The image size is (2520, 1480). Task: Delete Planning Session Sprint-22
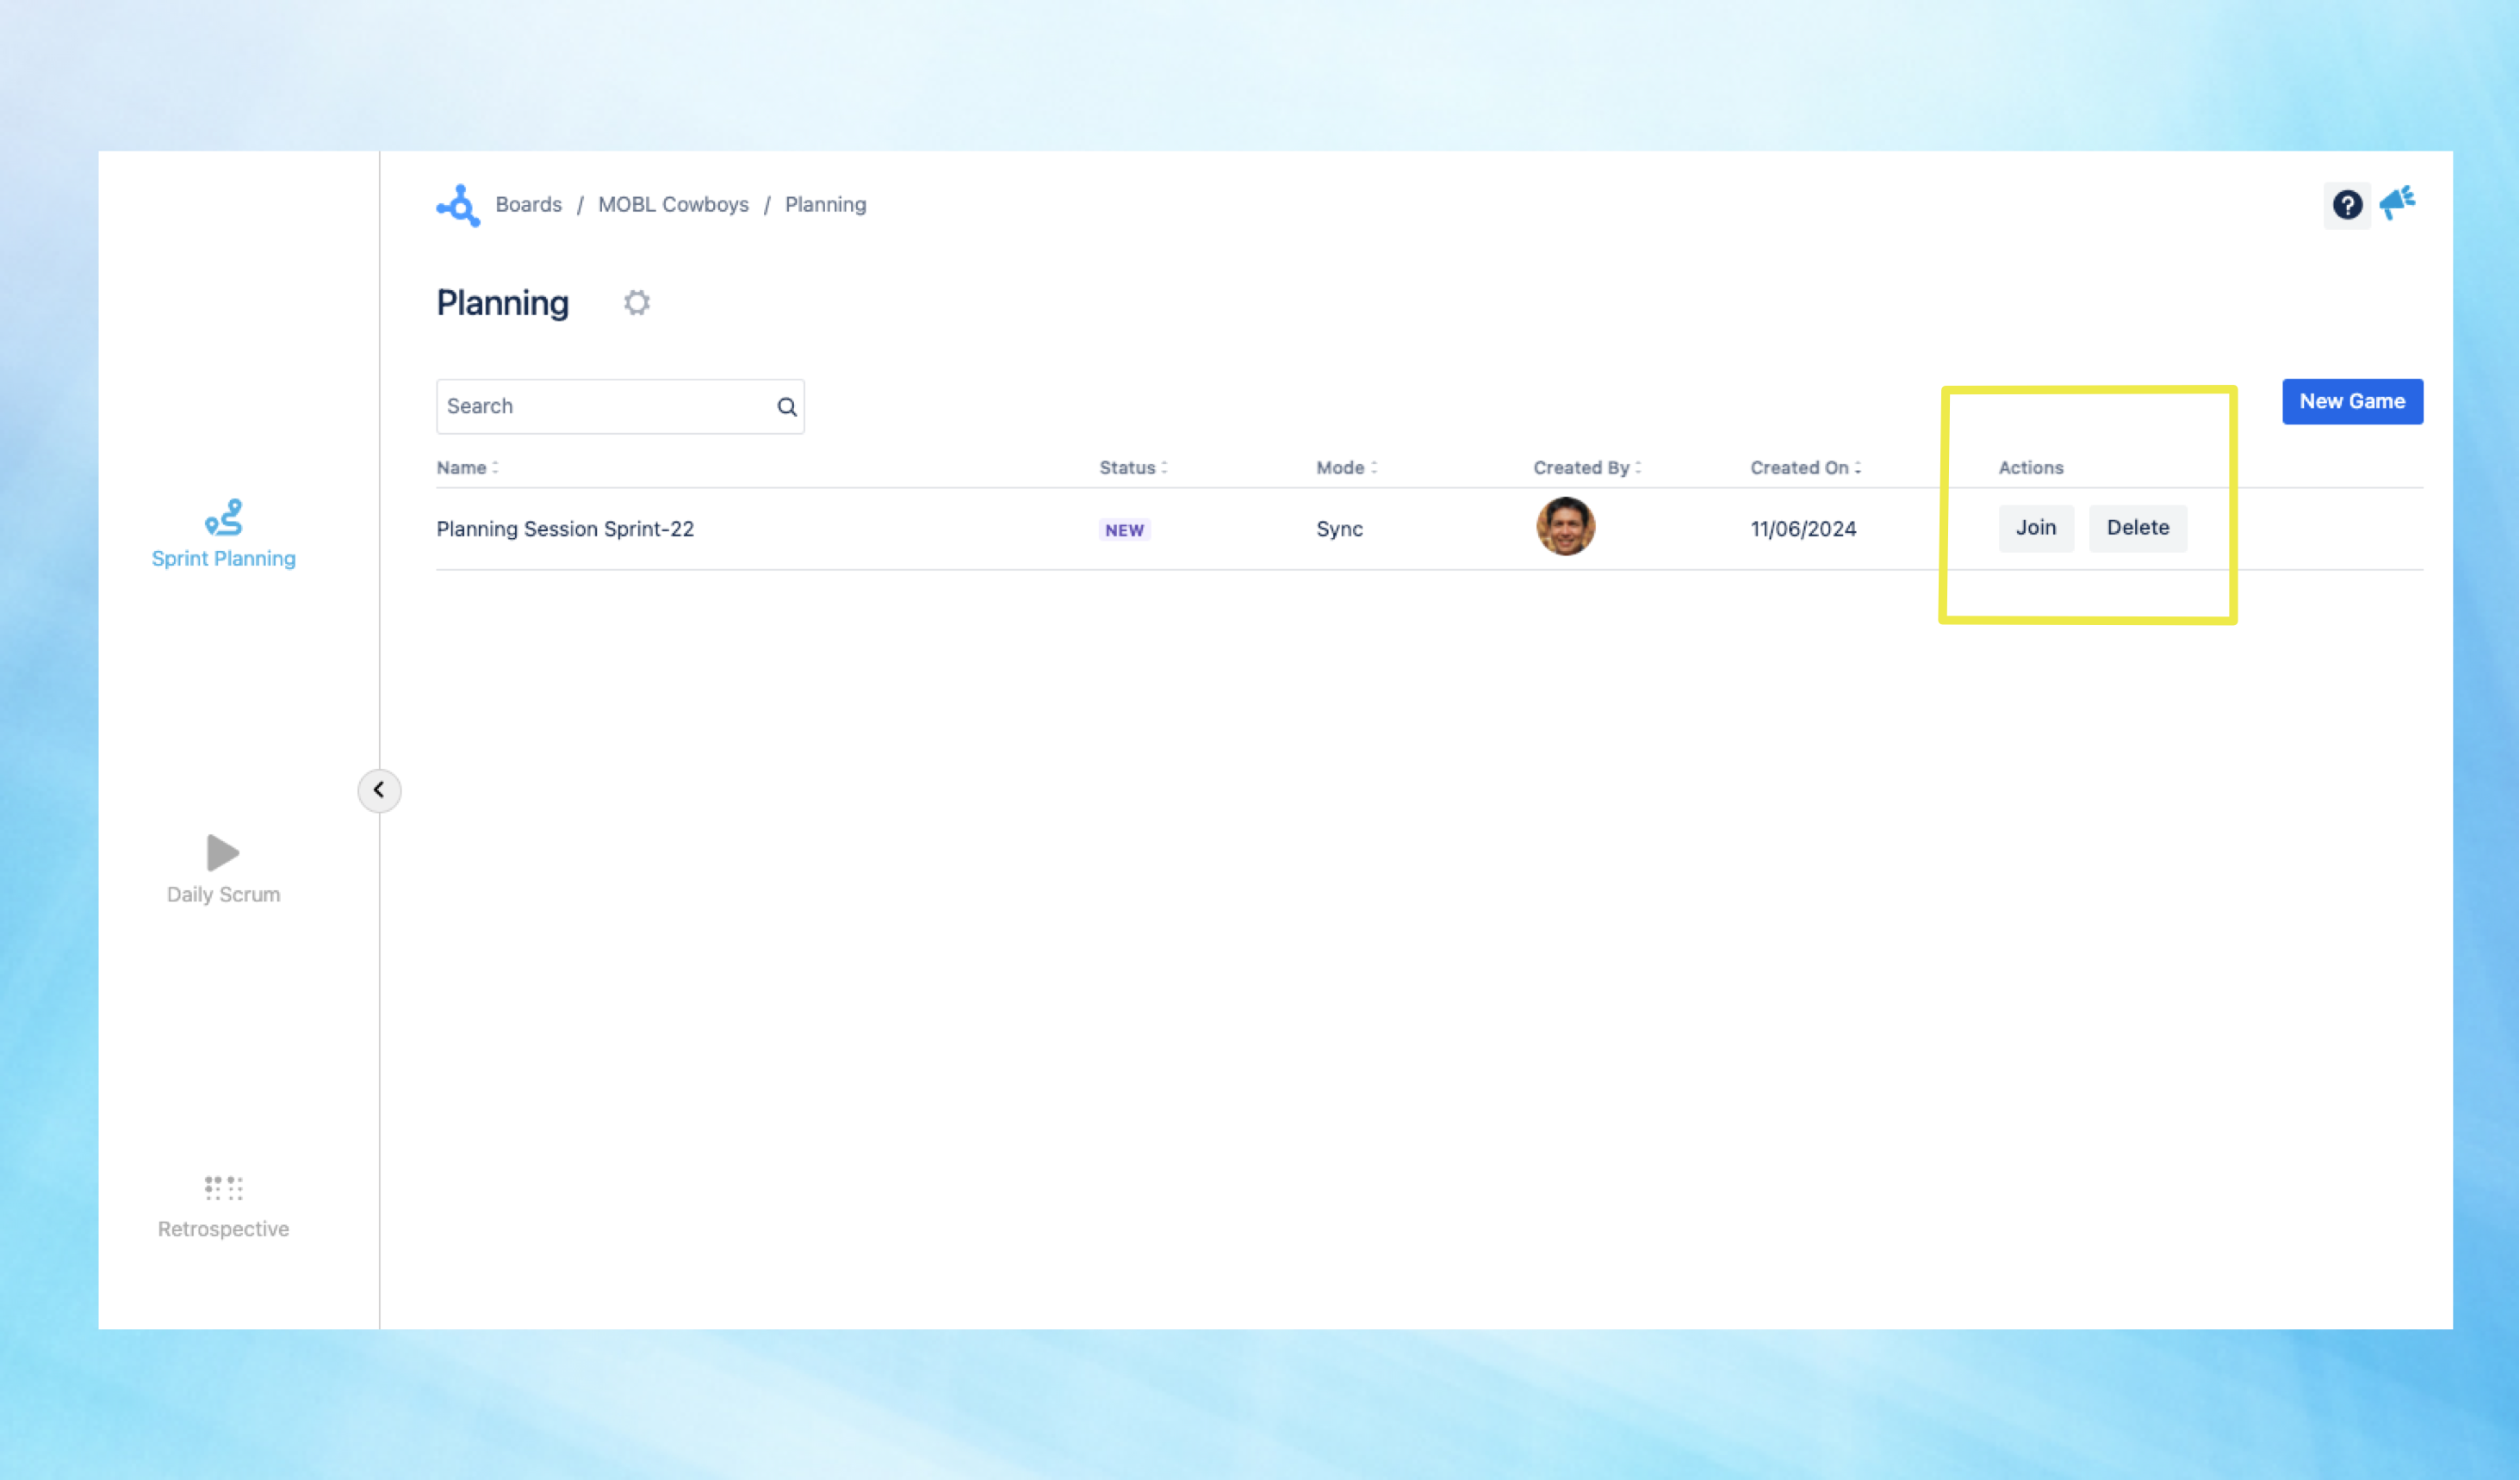2137,527
